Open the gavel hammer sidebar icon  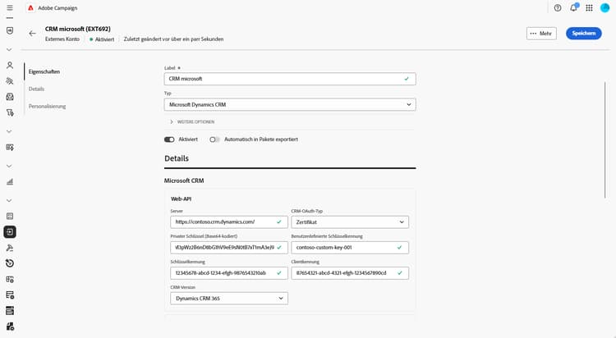[x=10, y=248]
